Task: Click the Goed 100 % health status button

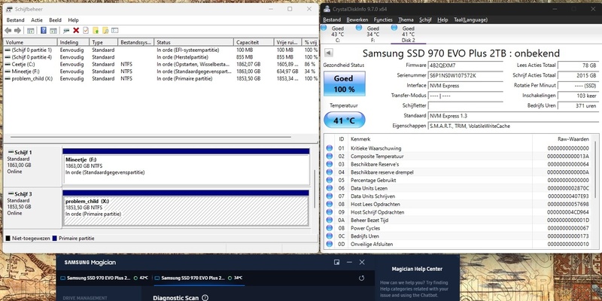Action: 344,84
